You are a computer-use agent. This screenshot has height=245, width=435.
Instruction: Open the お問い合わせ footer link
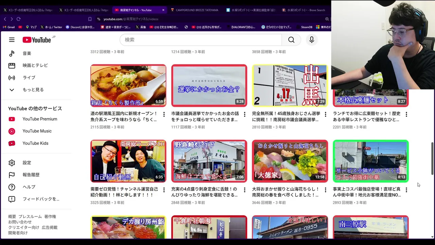(x=20, y=222)
